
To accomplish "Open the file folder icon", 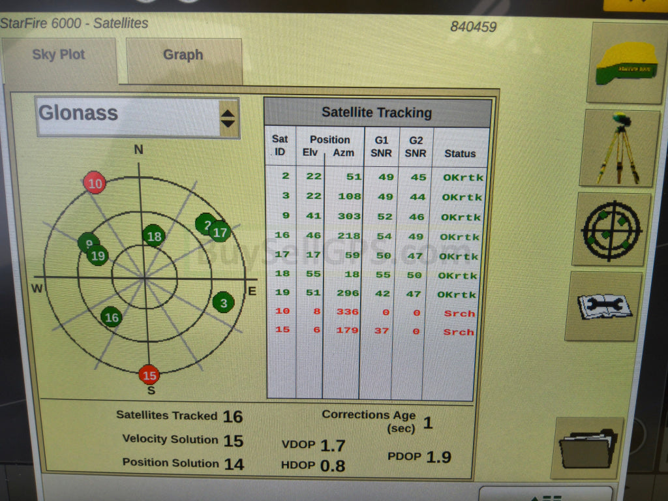I will [x=587, y=448].
